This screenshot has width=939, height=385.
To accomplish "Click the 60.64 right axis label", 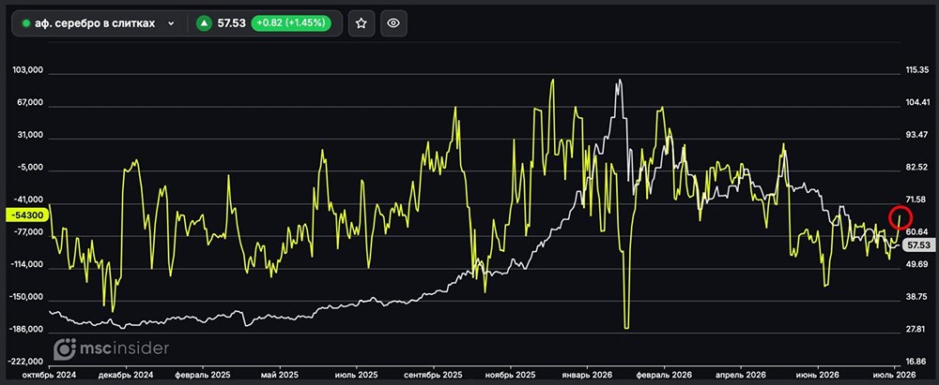I will click(x=916, y=232).
